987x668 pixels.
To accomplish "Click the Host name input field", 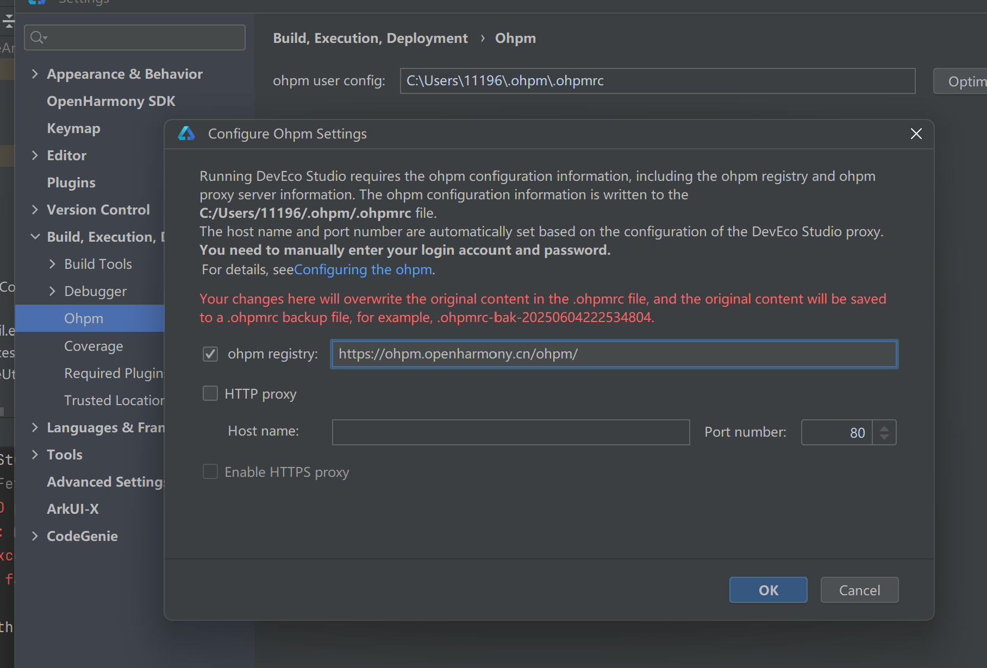I will tap(511, 432).
